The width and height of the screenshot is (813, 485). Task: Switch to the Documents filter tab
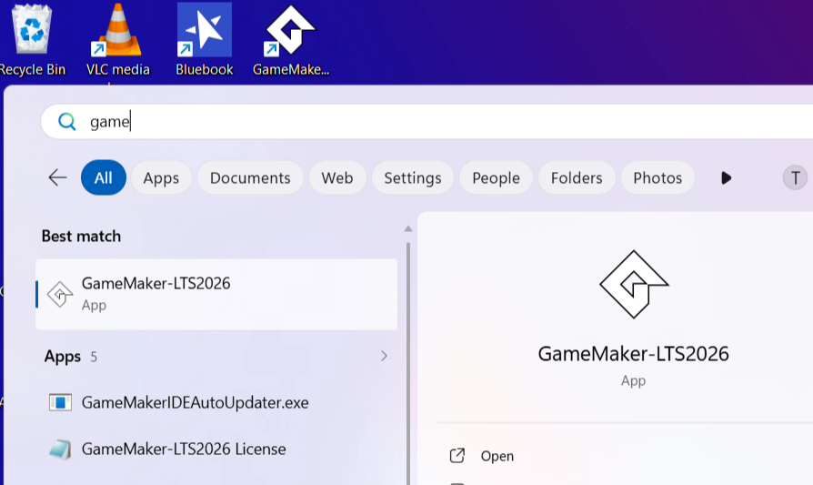(x=250, y=178)
